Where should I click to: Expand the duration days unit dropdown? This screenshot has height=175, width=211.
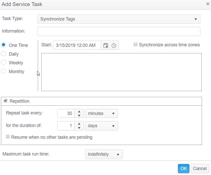click(101, 126)
